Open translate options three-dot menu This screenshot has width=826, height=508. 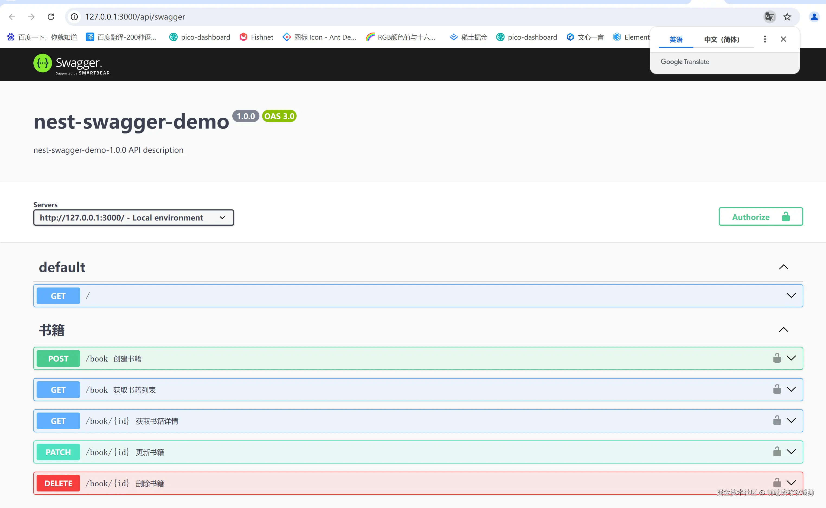[x=764, y=39]
